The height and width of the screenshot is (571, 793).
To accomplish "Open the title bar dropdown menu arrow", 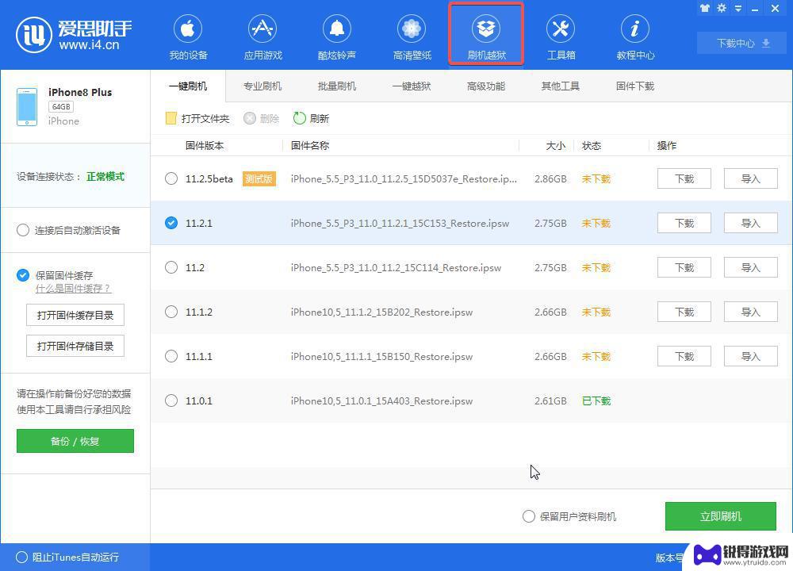I will [x=738, y=8].
